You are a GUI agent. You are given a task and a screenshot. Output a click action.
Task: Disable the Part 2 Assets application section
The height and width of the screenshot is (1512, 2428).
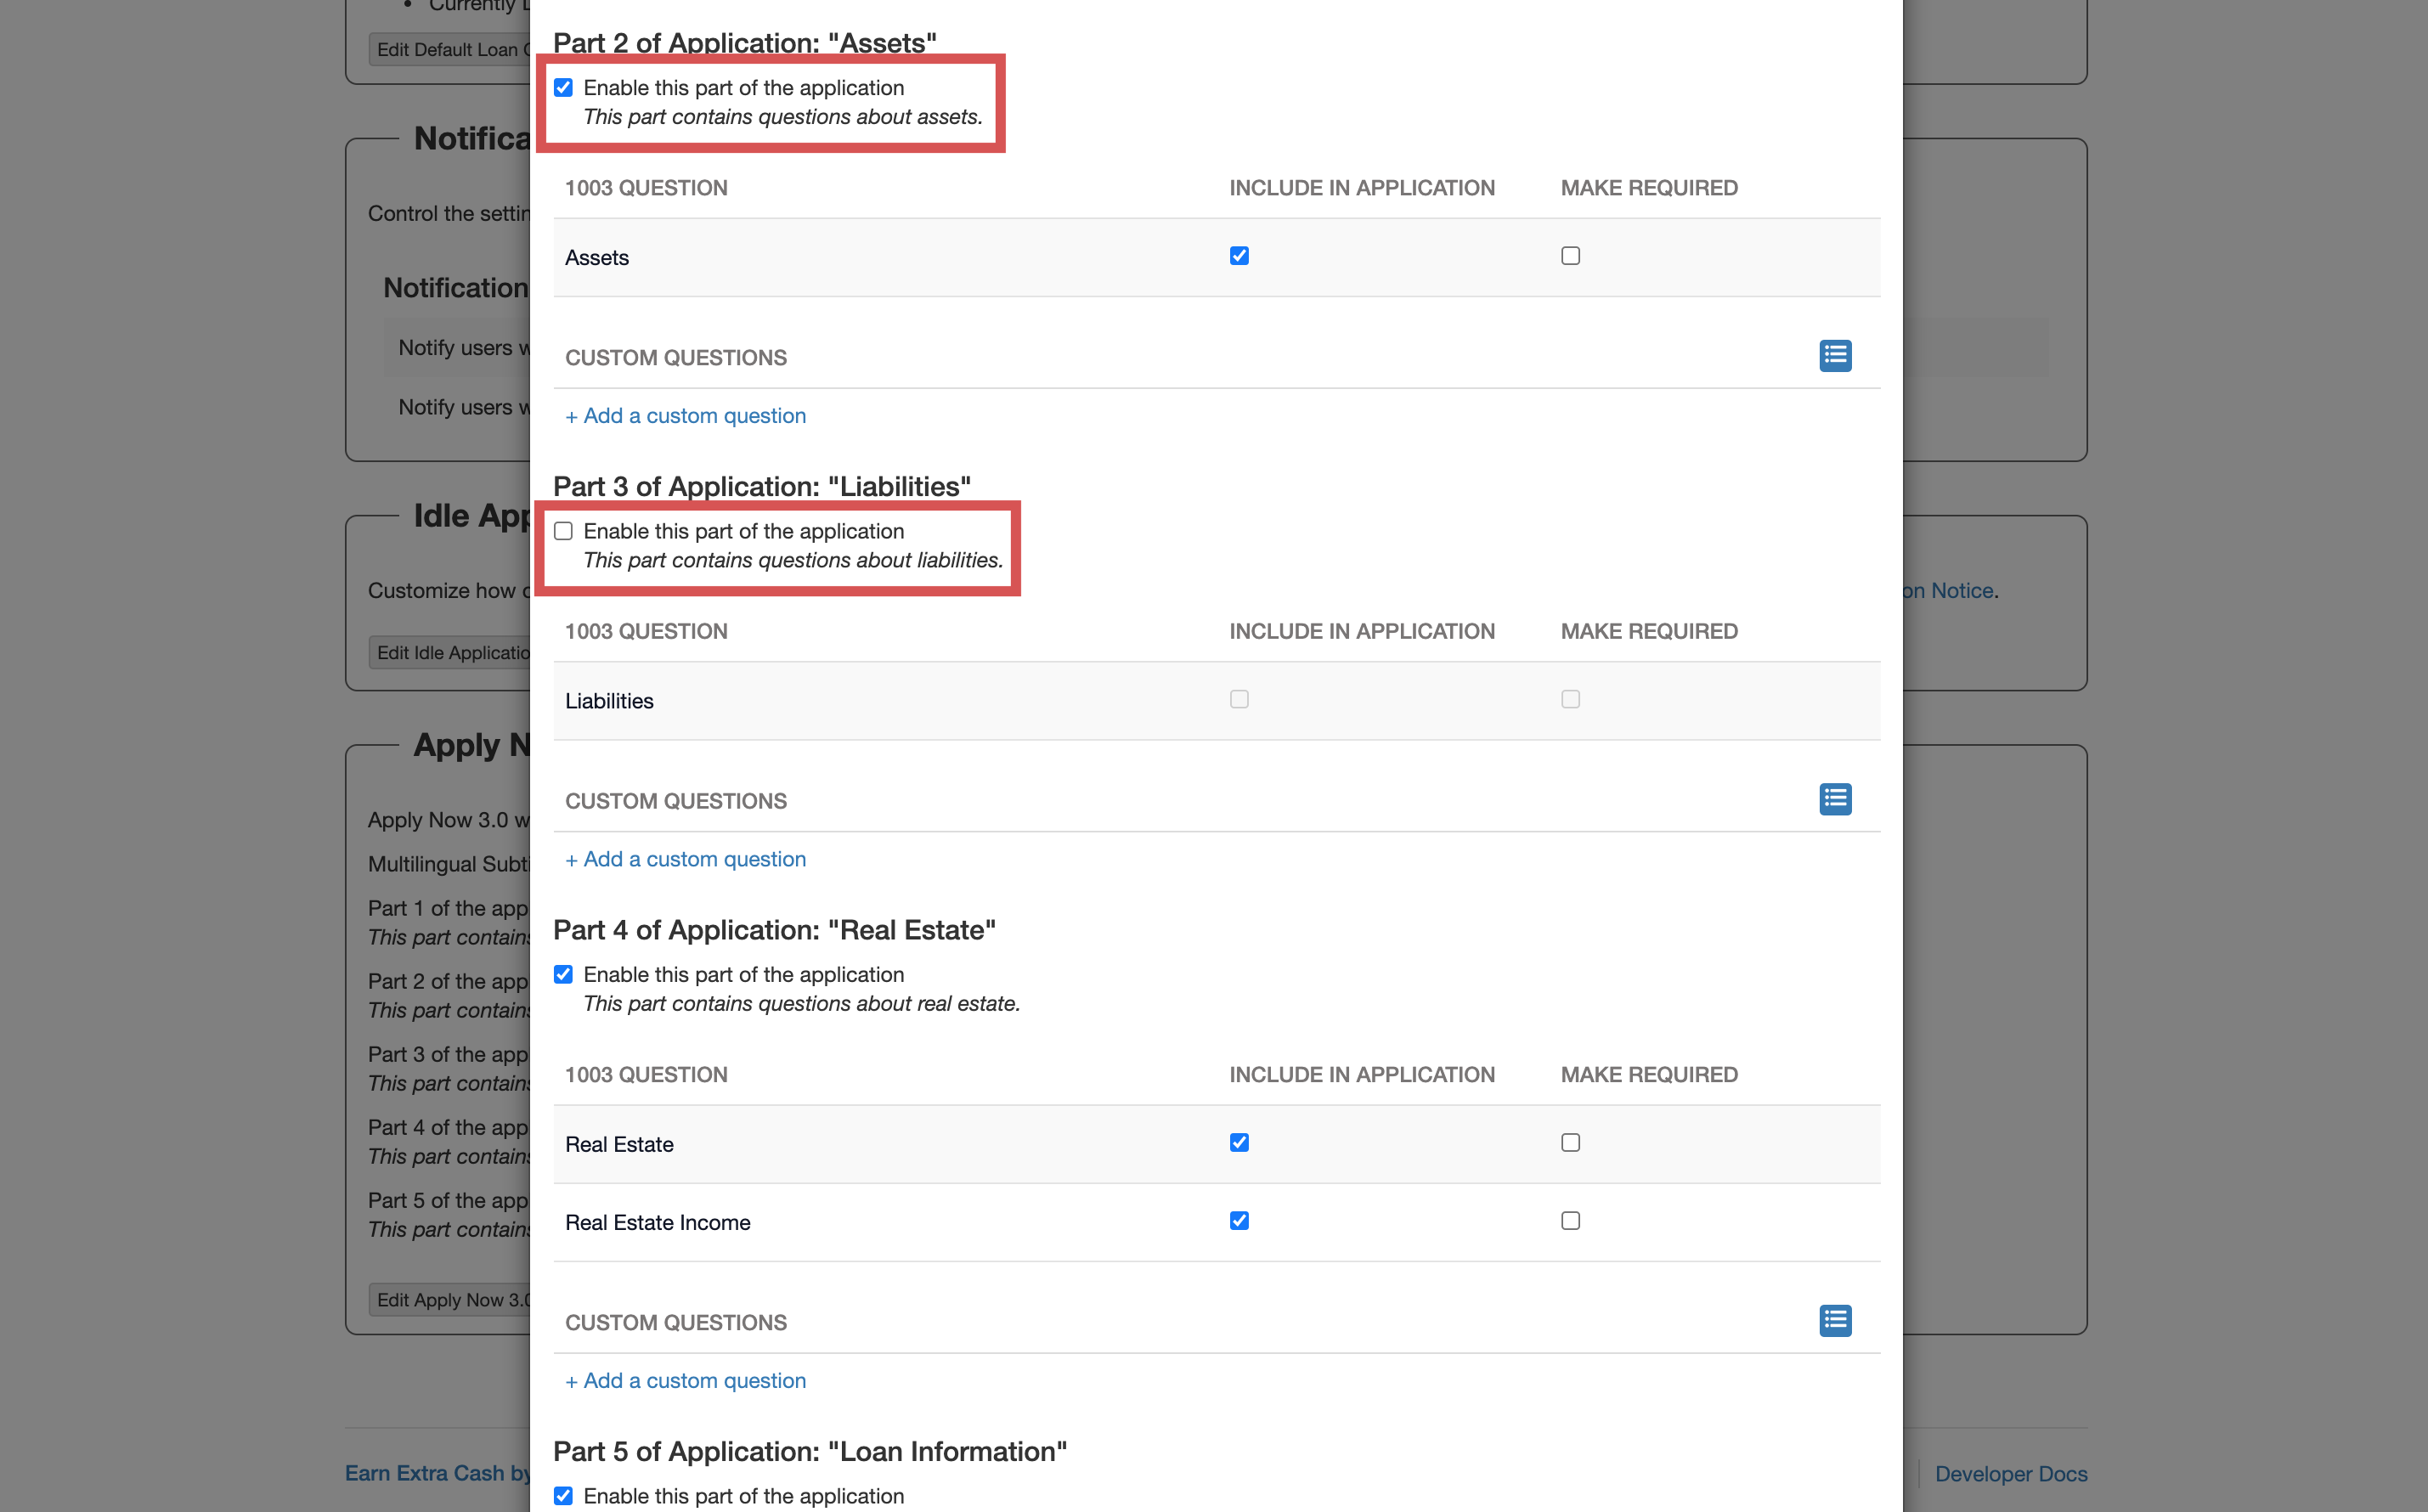tap(564, 88)
